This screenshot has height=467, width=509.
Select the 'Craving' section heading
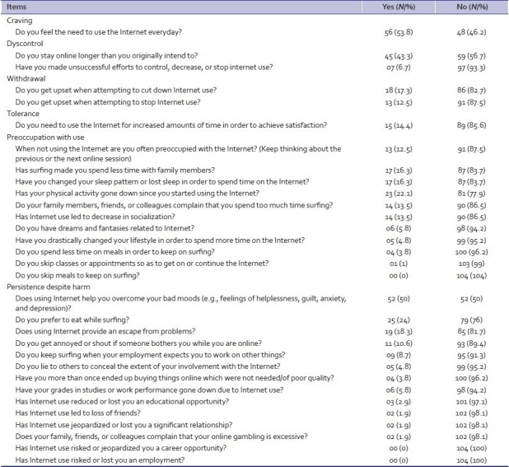click(x=20, y=21)
